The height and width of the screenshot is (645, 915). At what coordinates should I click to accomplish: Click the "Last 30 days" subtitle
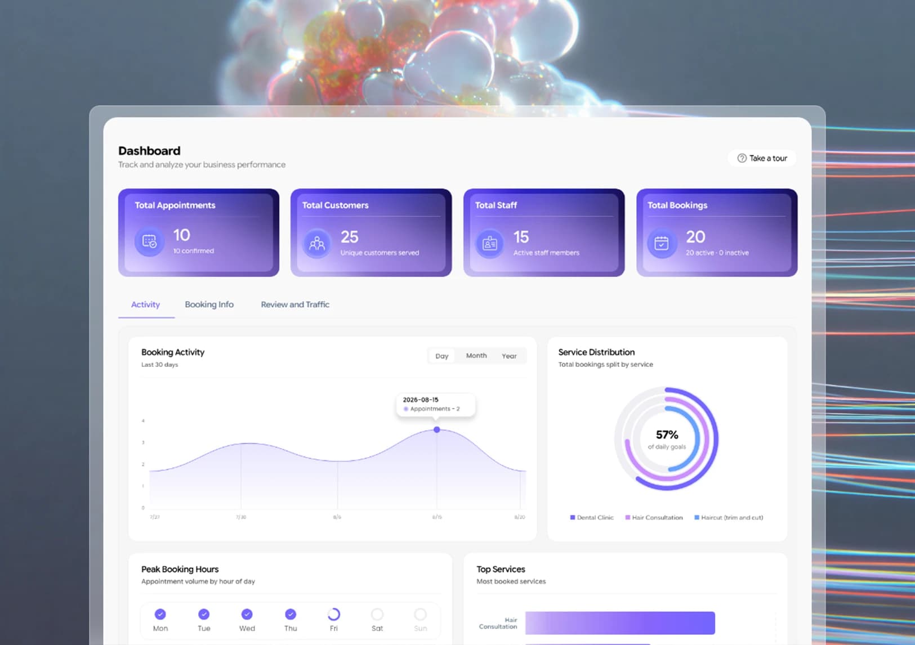[159, 365]
